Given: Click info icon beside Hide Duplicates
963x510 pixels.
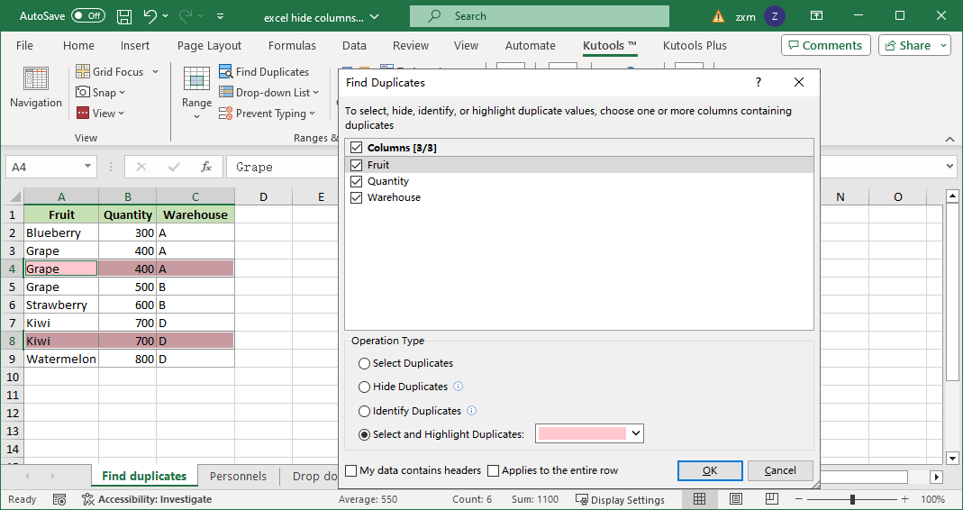Looking at the screenshot, I should pyautogui.click(x=458, y=387).
